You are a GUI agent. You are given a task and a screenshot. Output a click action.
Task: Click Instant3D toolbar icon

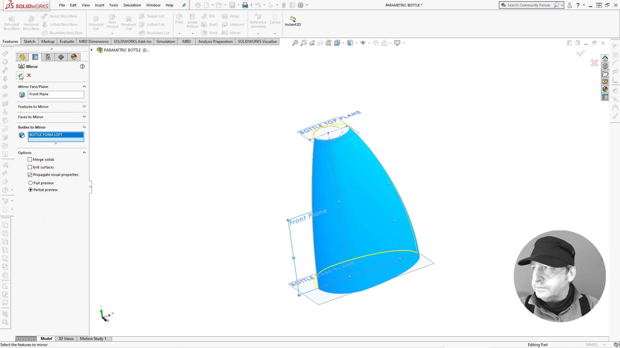point(293,21)
